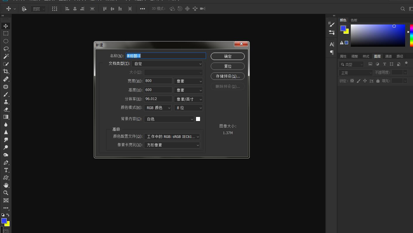
Task: Select the Pen tool
Action: [6, 162]
